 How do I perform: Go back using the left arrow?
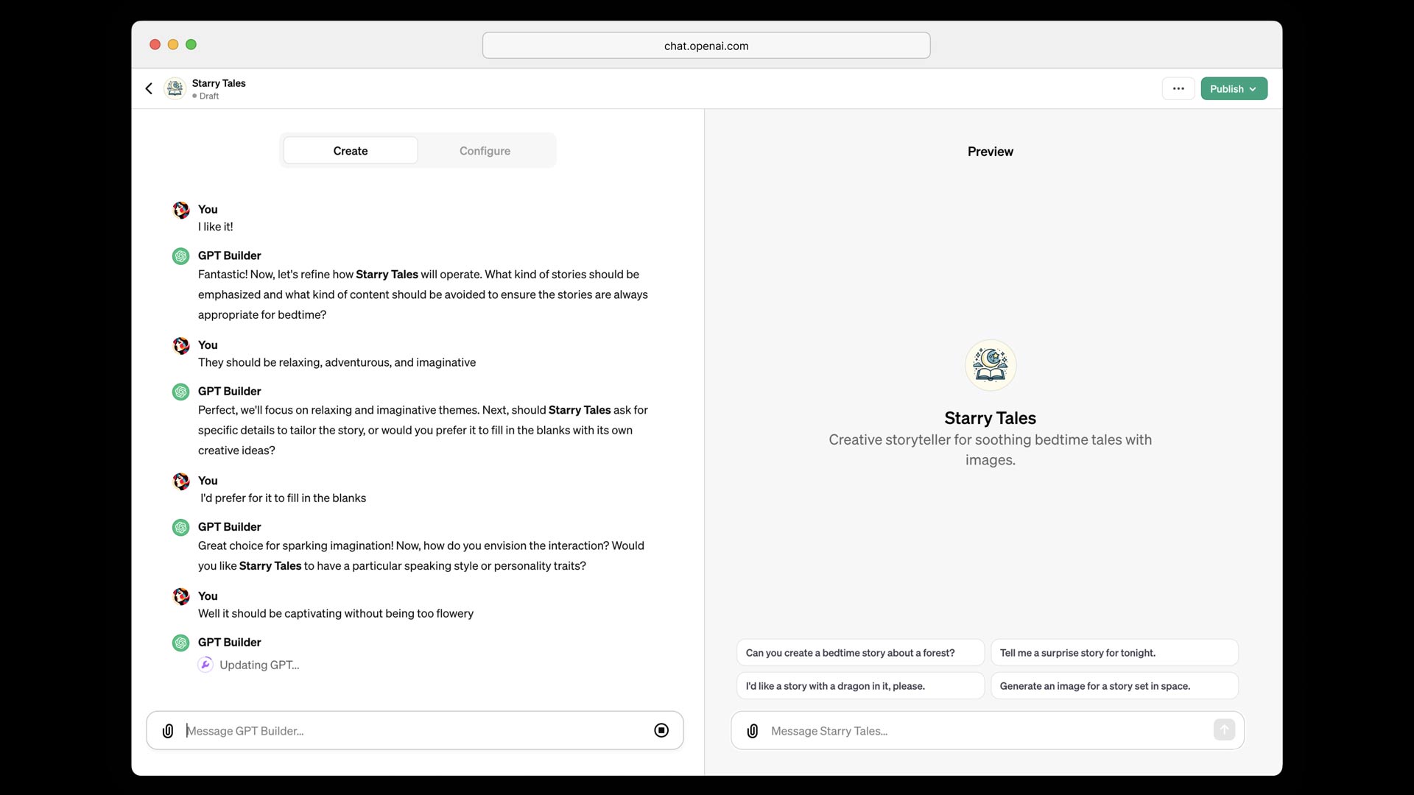(149, 88)
